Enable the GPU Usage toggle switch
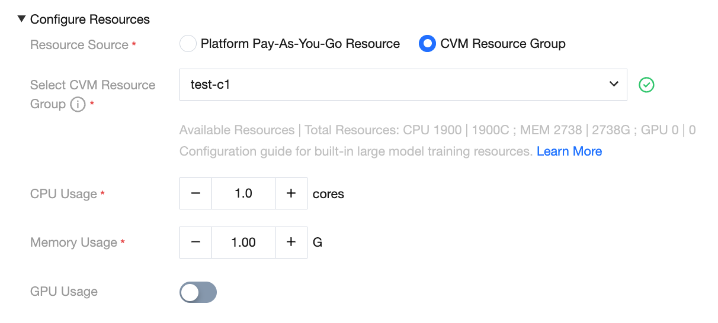Screen dimensions: 718x323 coord(198,292)
